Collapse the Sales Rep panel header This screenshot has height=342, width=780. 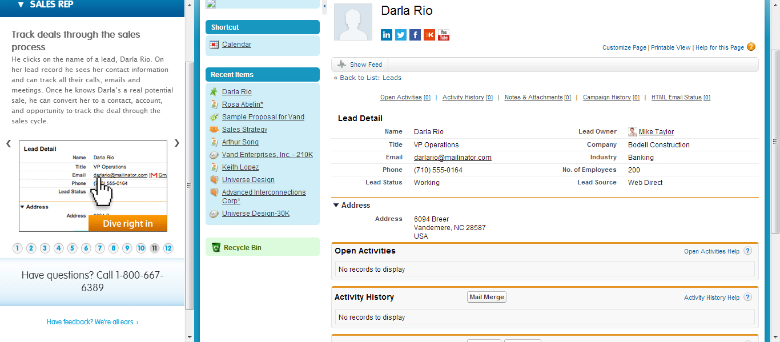point(21,5)
